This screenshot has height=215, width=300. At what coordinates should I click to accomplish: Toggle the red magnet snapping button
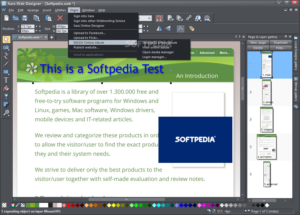pos(159,18)
